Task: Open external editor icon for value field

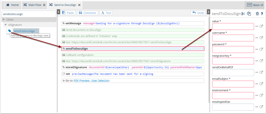Action: point(261,26)
